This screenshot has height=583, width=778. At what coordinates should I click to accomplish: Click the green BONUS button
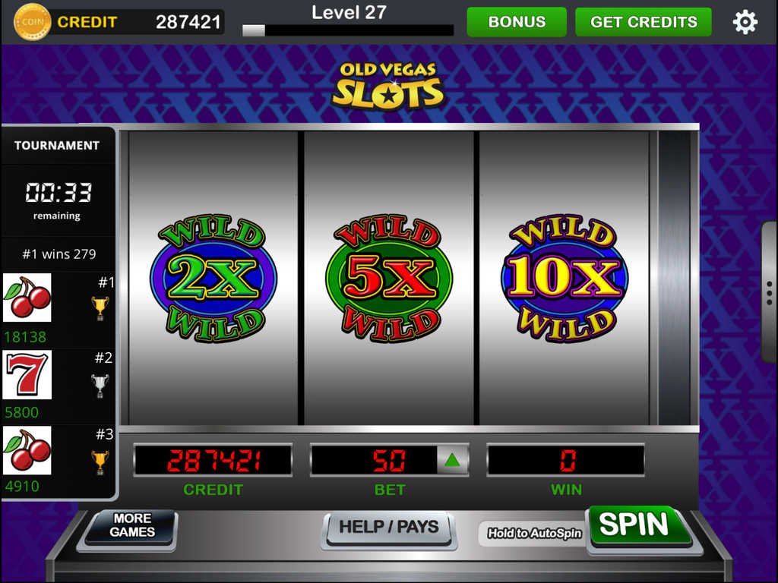point(517,22)
